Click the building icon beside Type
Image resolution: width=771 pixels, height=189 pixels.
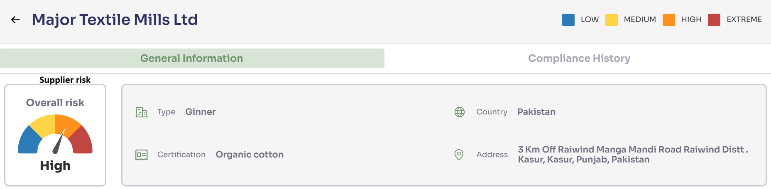[x=142, y=112]
